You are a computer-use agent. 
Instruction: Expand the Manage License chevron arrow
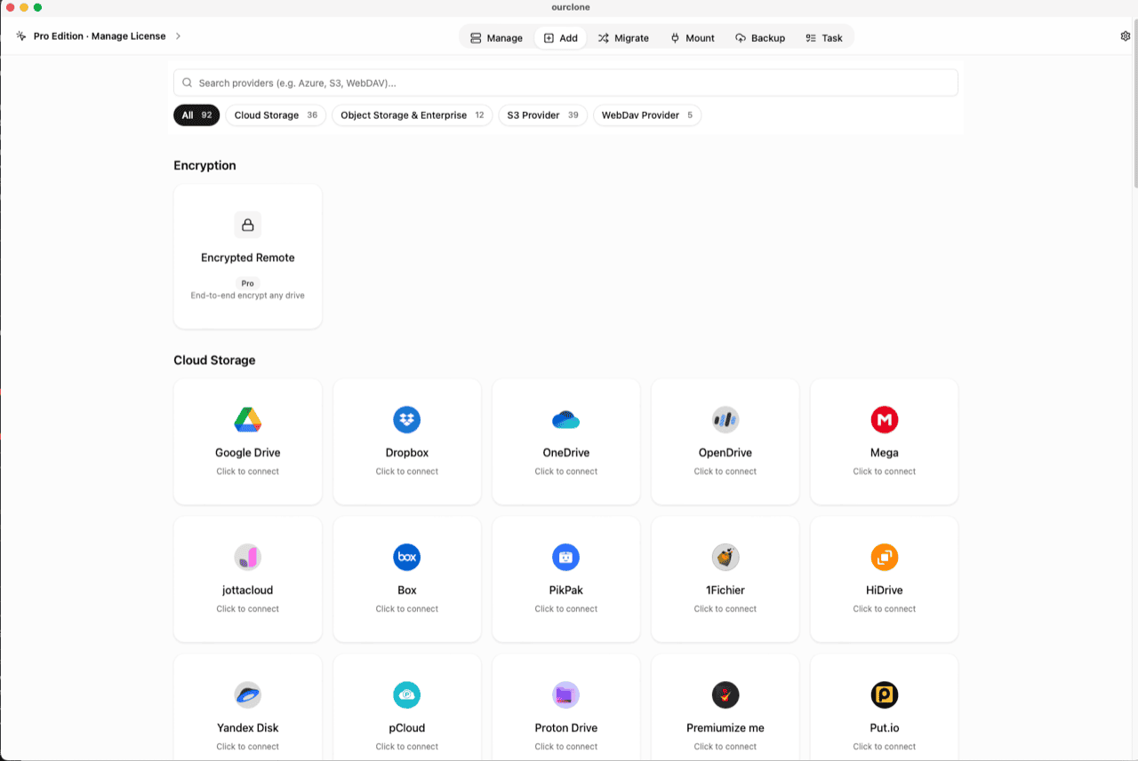(178, 36)
